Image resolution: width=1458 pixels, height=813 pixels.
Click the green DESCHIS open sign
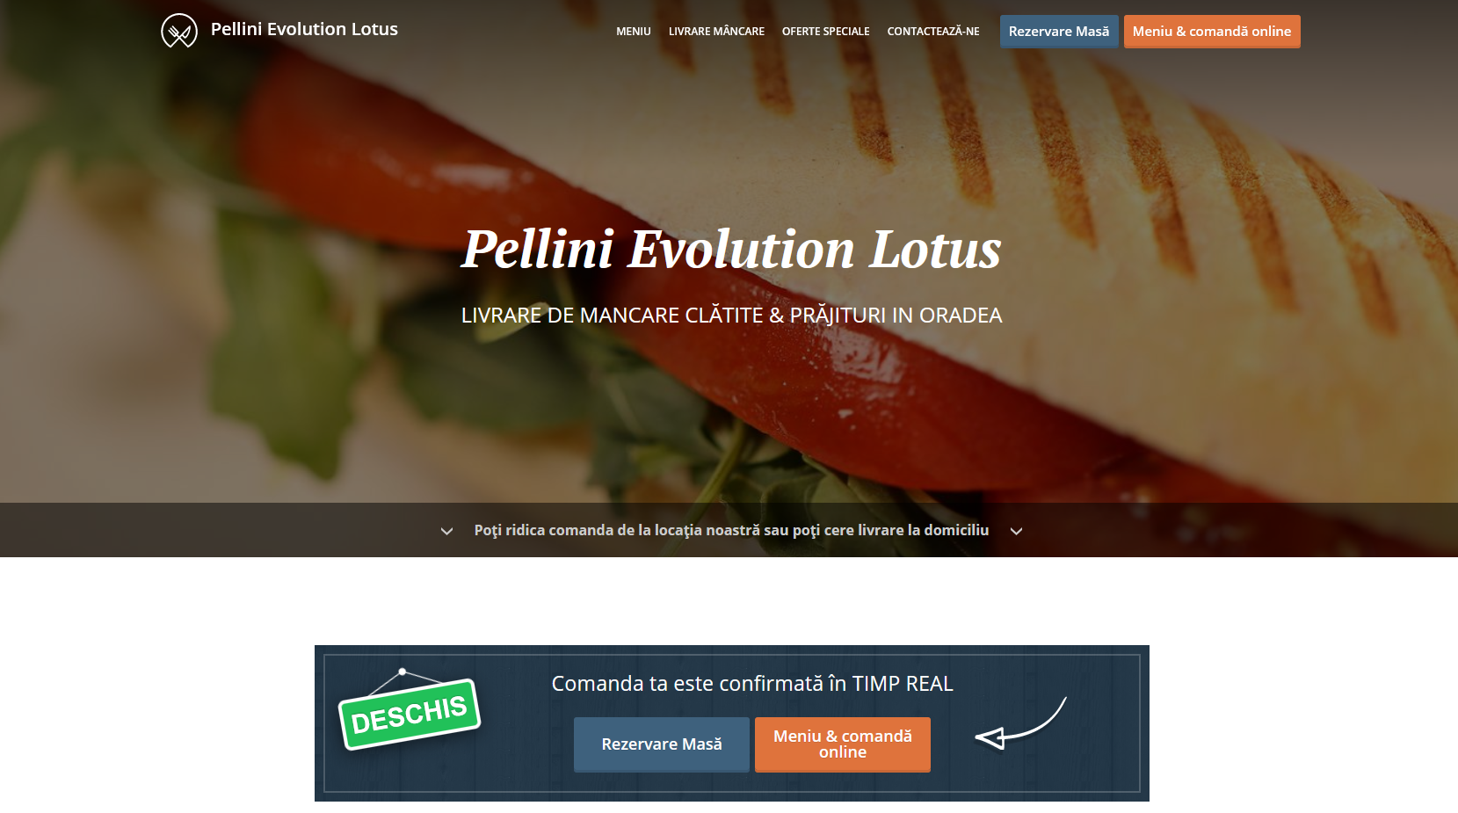point(409,709)
